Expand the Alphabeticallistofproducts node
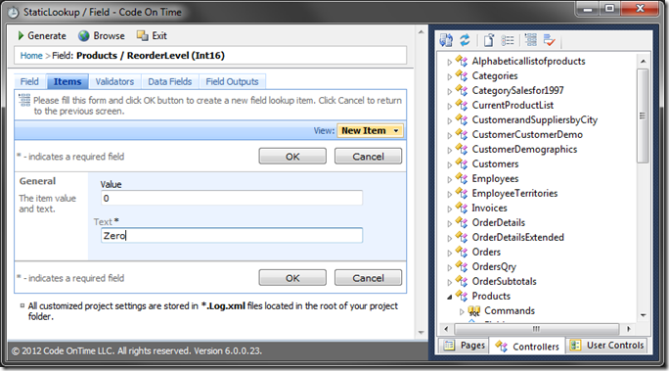The width and height of the screenshot is (669, 371). point(449,62)
